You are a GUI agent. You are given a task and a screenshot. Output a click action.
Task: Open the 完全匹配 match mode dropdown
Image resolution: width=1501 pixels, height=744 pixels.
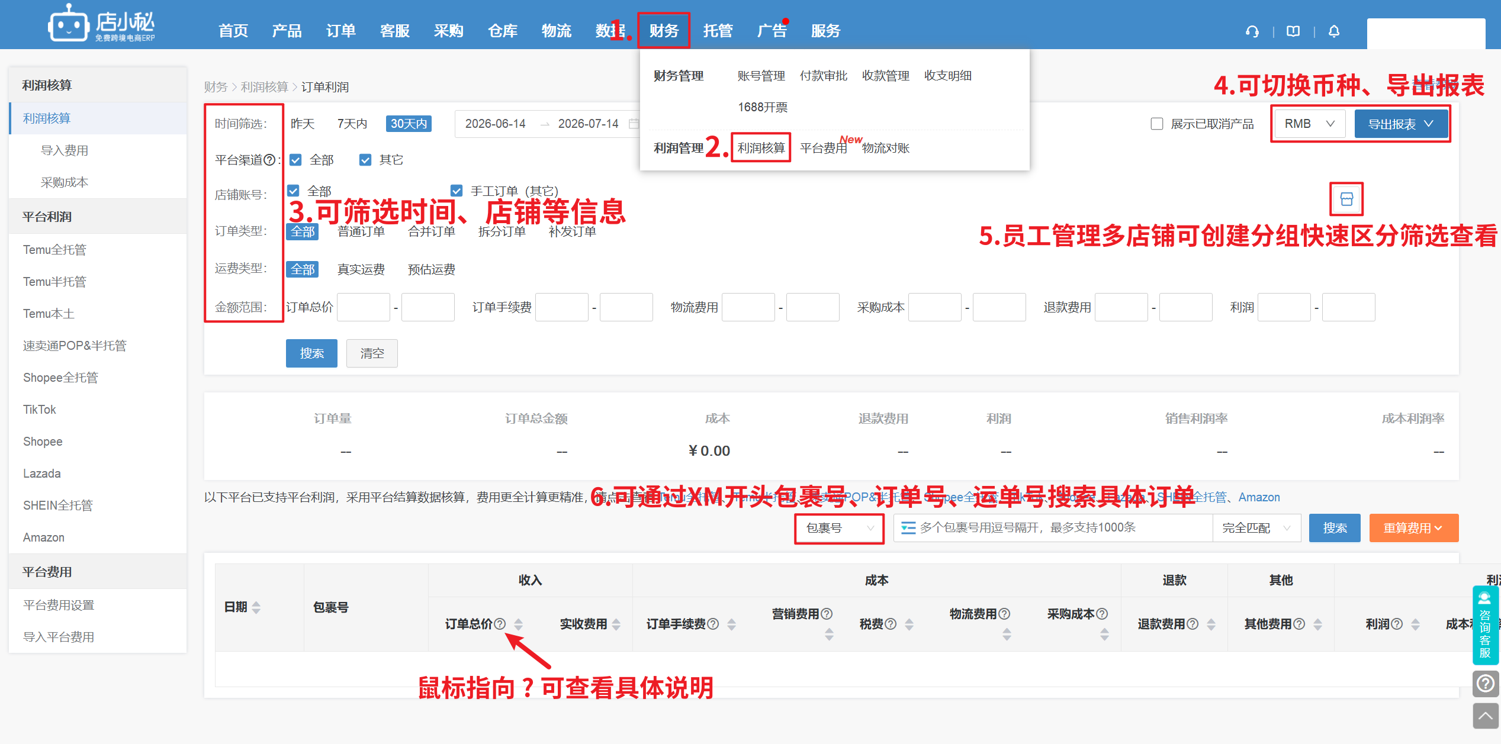coord(1256,528)
